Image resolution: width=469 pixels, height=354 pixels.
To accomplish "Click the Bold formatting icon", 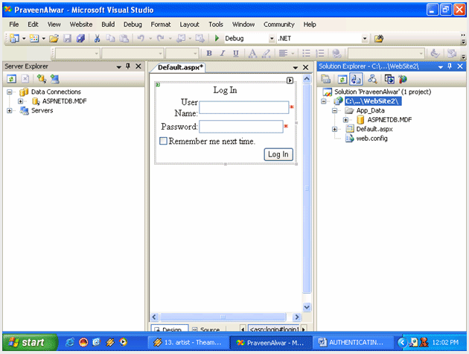I will tap(209, 54).
